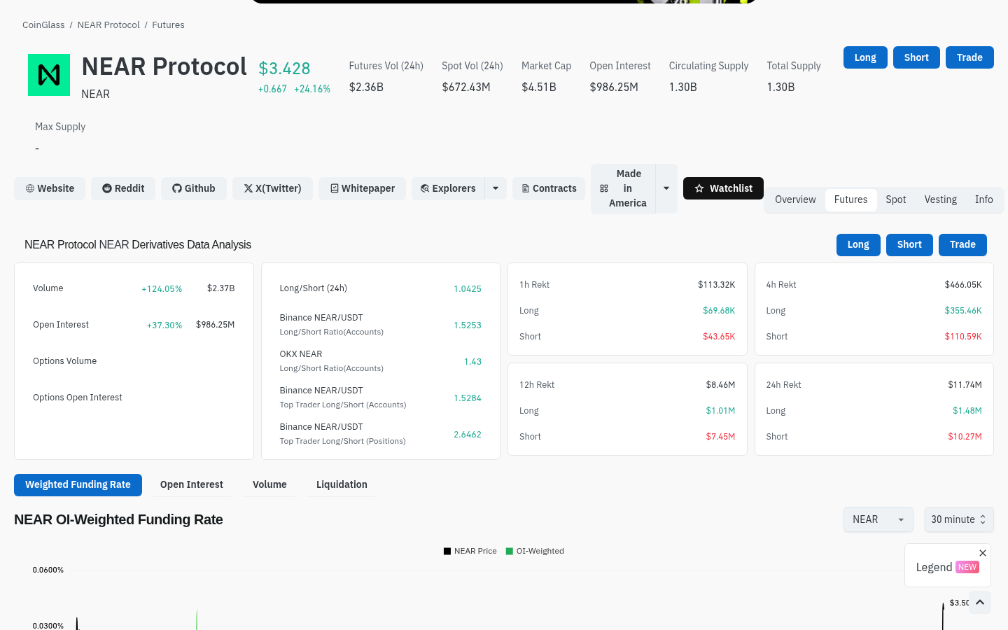The width and height of the screenshot is (1008, 630).
Task: Click the NEAR Protocol green logo
Action: [x=49, y=75]
